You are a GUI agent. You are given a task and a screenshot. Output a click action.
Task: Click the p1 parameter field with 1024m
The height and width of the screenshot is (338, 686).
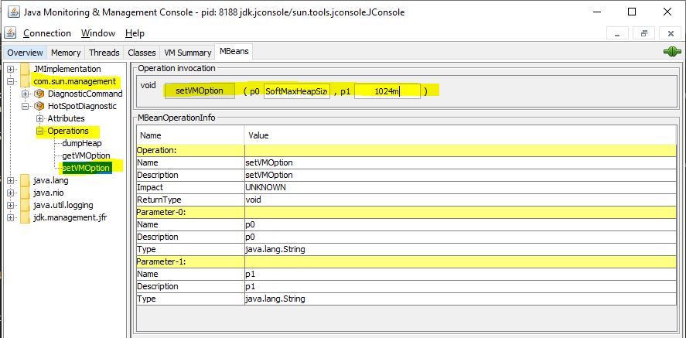coord(387,91)
